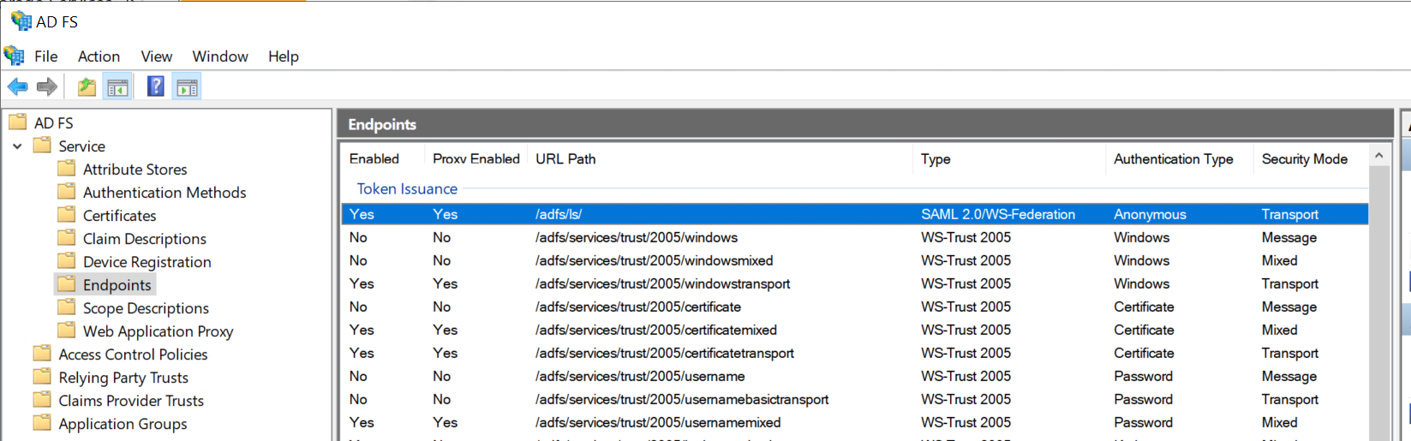Viewport: 1411px width, 441px height.
Task: Sort by Proxy Enabled column header
Action: pyautogui.click(x=476, y=159)
